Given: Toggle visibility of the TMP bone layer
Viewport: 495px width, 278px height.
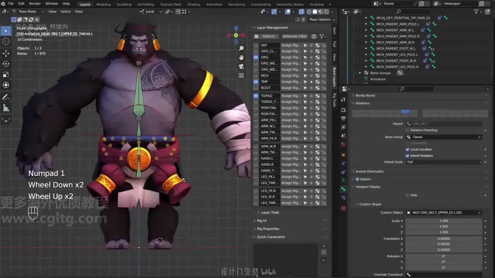Looking at the screenshot, I should pos(256,81).
